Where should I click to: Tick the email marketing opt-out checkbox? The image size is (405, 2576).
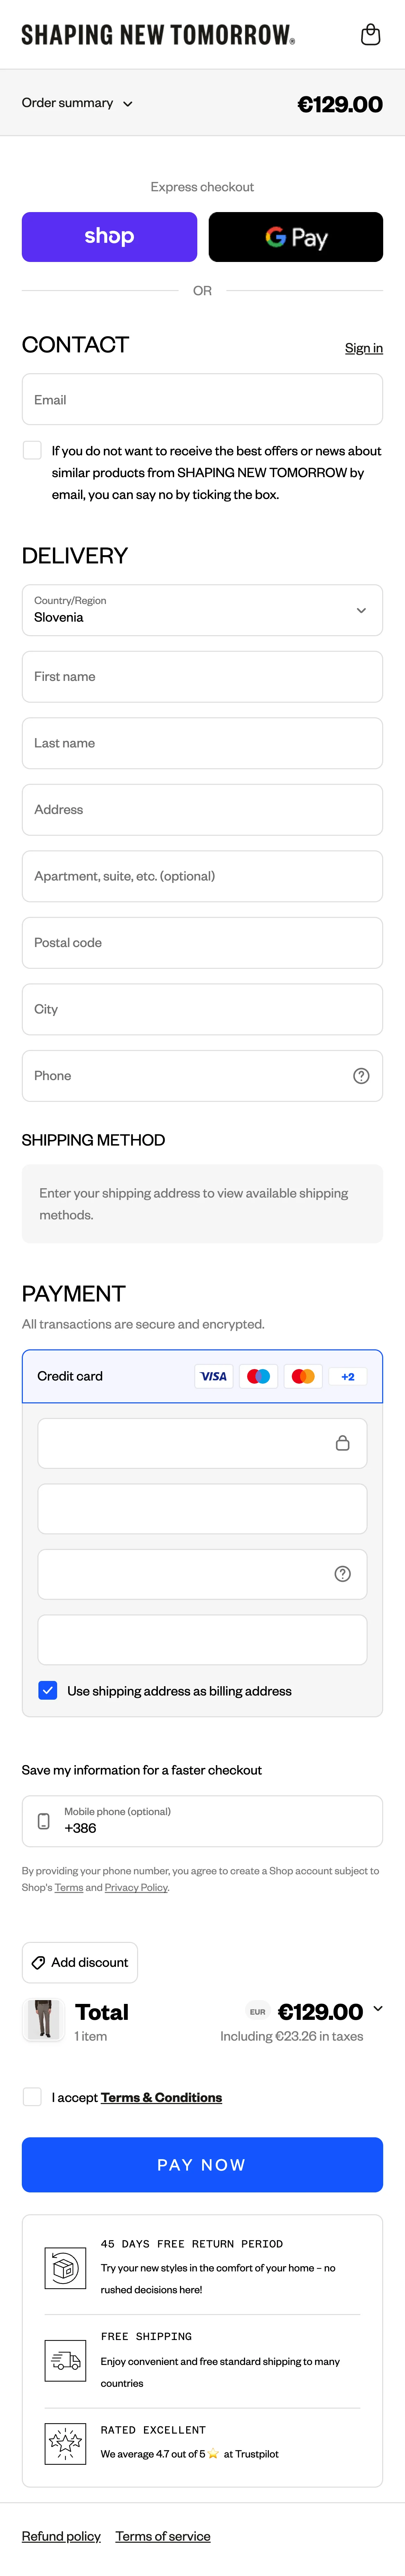[x=32, y=451]
